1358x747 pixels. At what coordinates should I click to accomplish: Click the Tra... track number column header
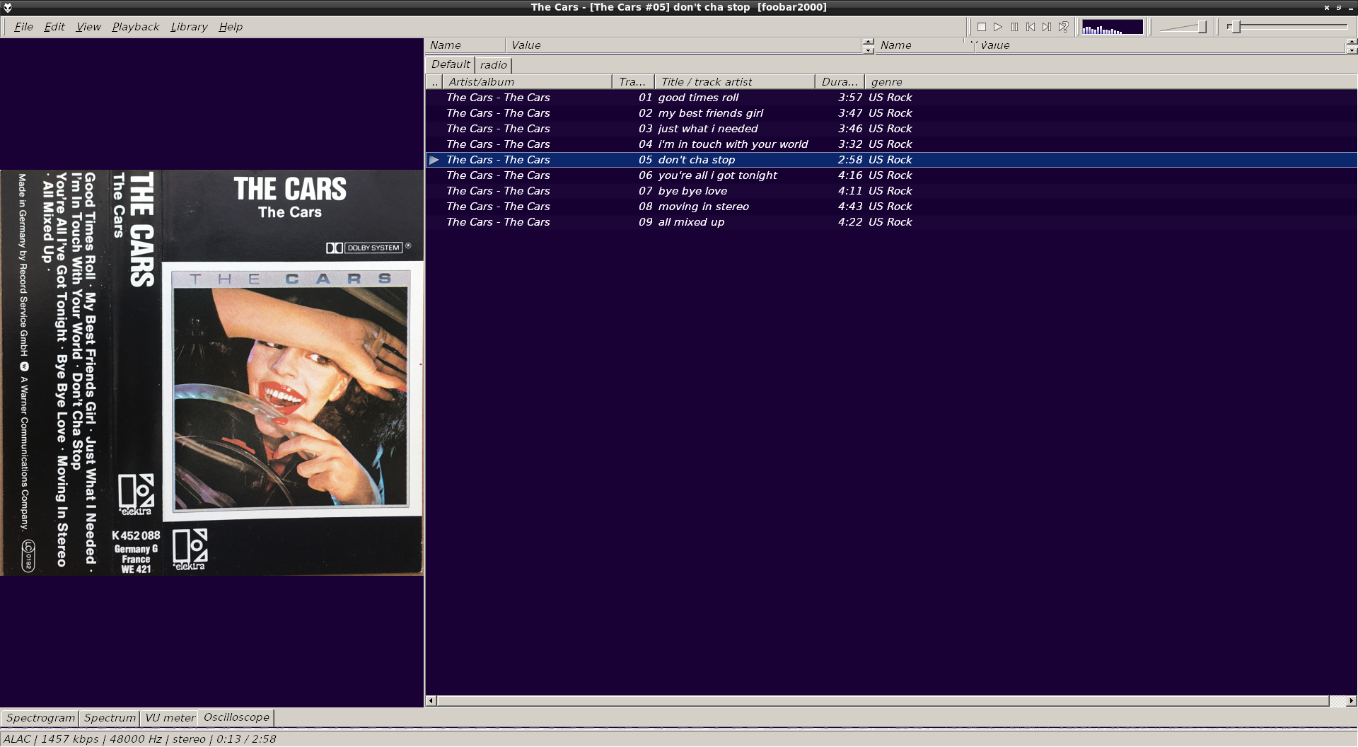tap(633, 82)
